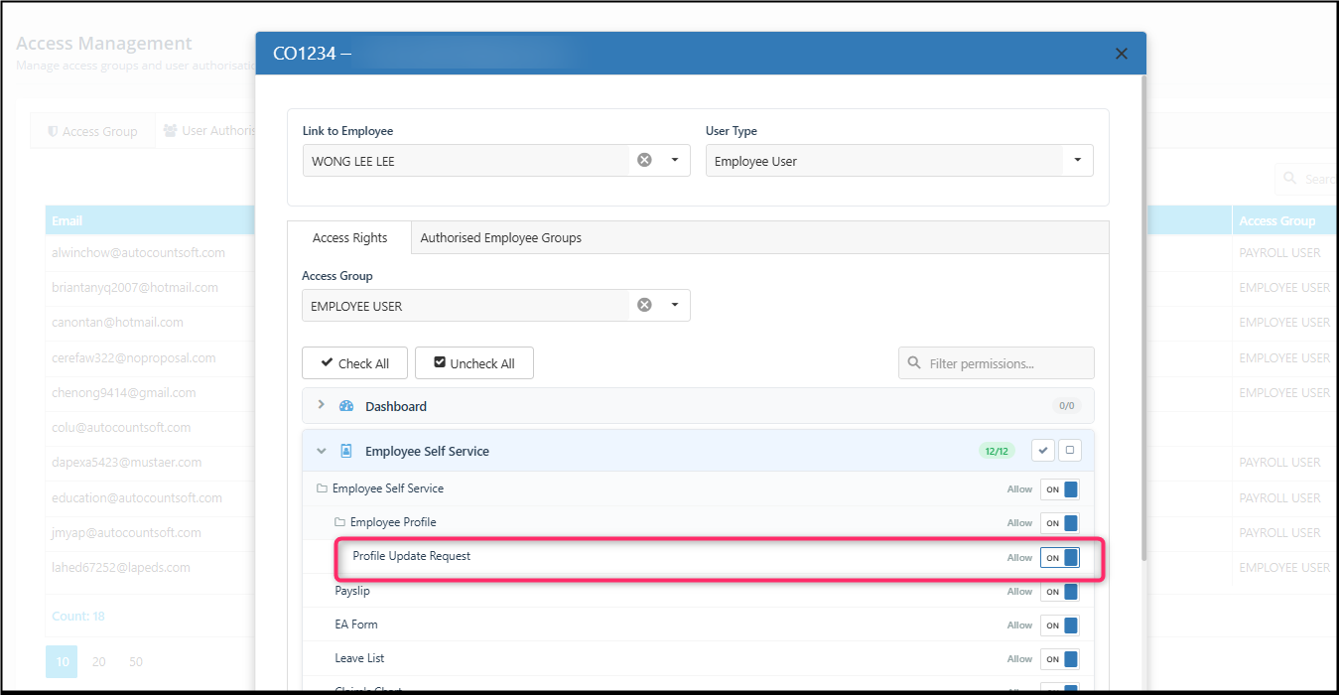Click the Employee Profile folder icon
The height and width of the screenshot is (695, 1339).
[x=339, y=522]
